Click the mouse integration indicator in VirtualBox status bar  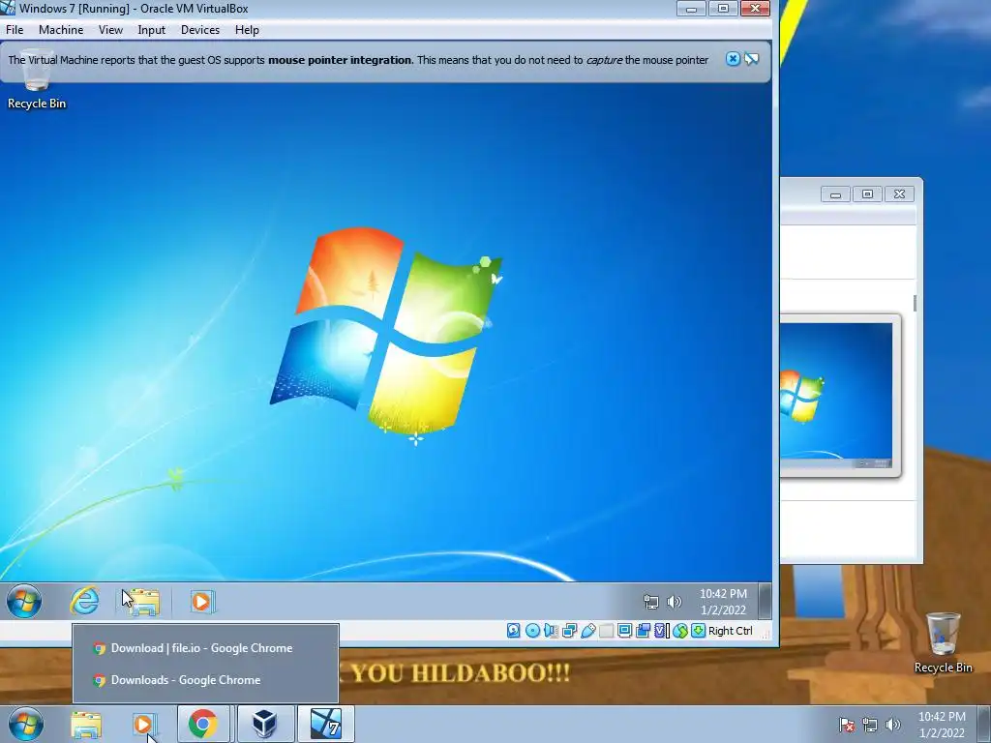[679, 631]
